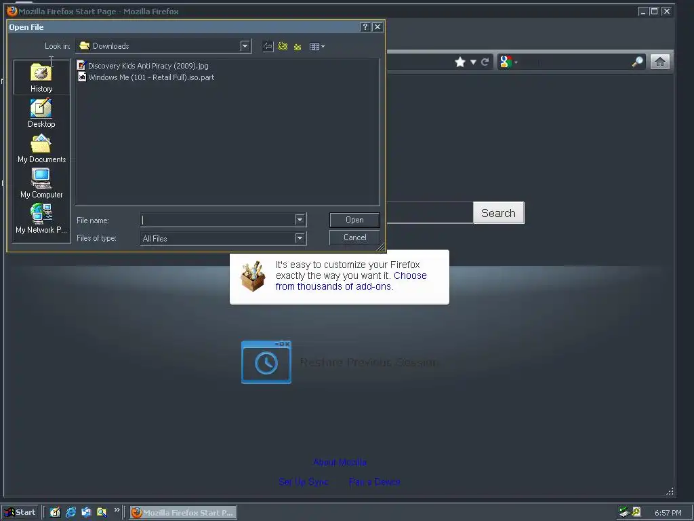Click the add-ons toolbox icon
This screenshot has width=694, height=521.
pyautogui.click(x=253, y=277)
